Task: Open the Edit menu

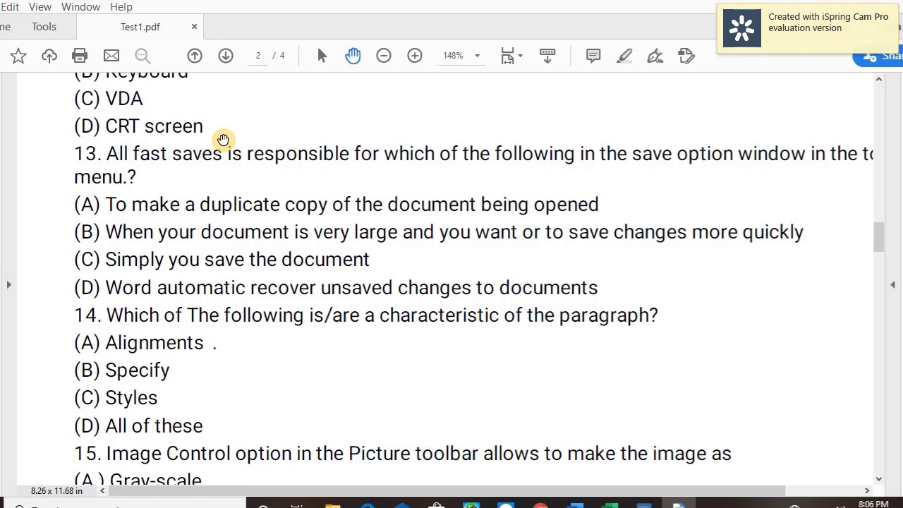Action: (10, 7)
